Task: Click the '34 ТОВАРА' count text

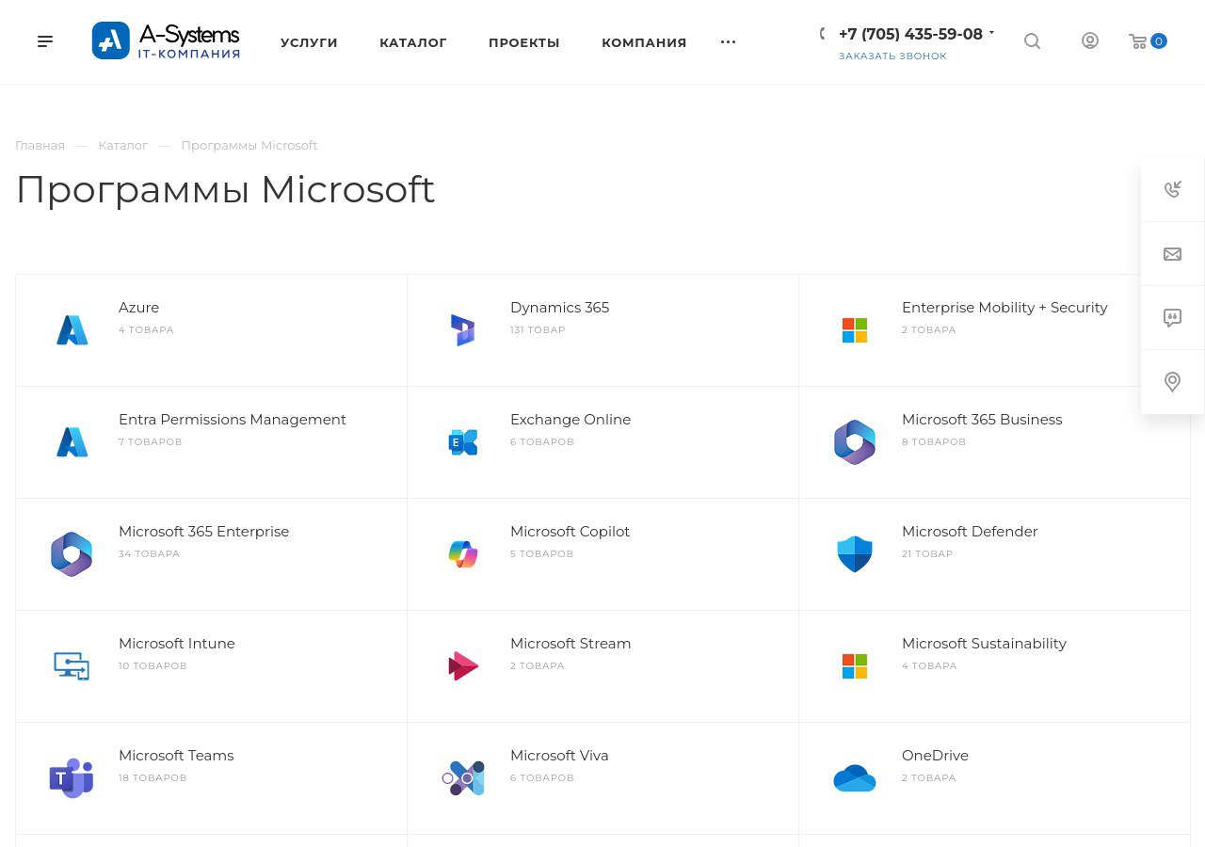Action: click(x=149, y=554)
